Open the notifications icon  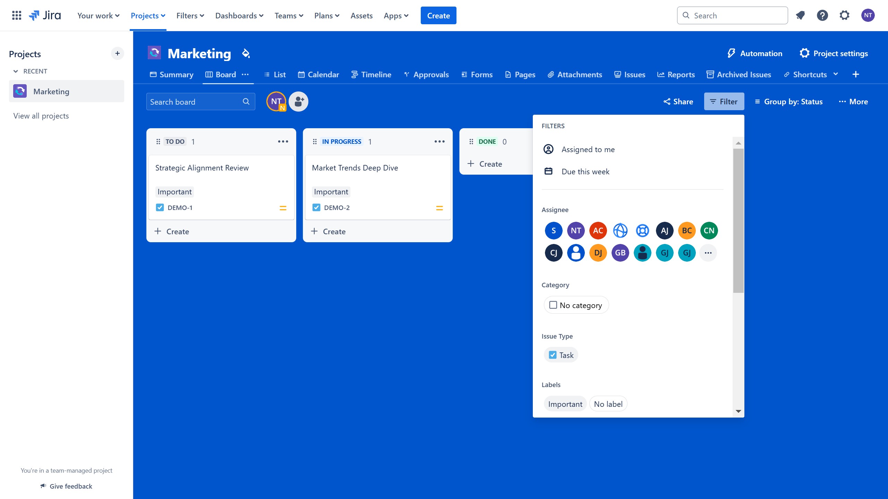click(800, 16)
